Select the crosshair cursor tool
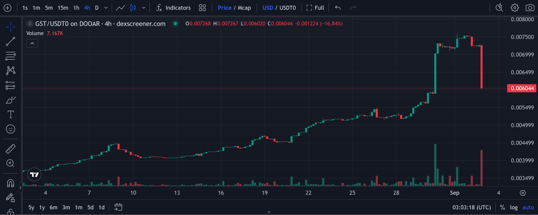Screen dimensions: 538x215 tap(11, 26)
